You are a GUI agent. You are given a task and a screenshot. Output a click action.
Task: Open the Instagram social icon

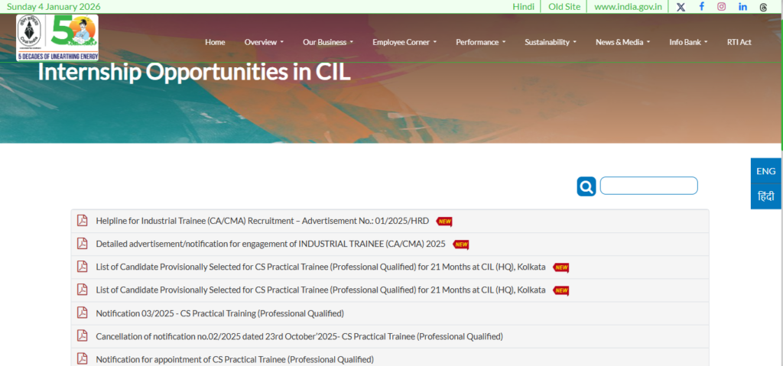(x=721, y=7)
